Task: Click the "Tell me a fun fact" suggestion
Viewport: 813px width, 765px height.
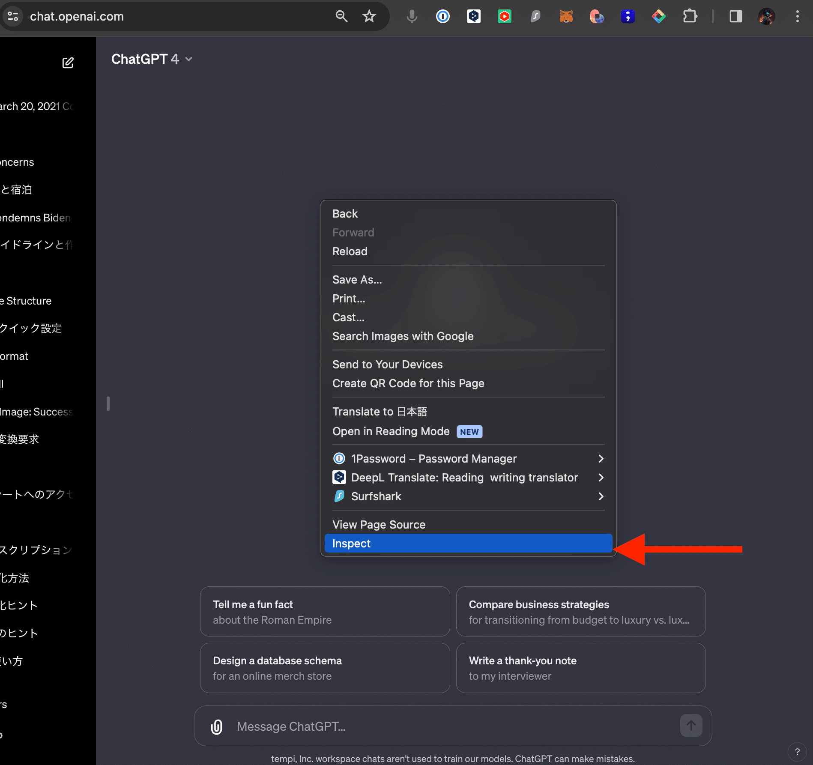Action: [325, 612]
